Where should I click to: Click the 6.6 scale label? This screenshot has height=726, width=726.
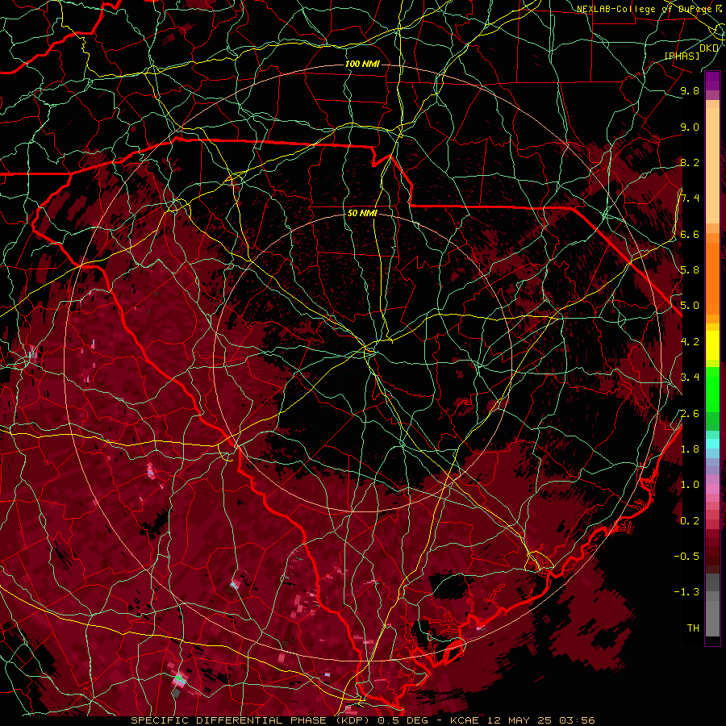coord(690,234)
